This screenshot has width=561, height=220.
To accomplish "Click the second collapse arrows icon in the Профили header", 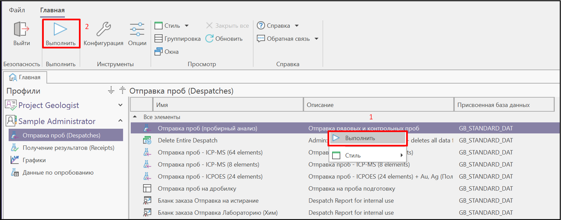I will 122,90.
